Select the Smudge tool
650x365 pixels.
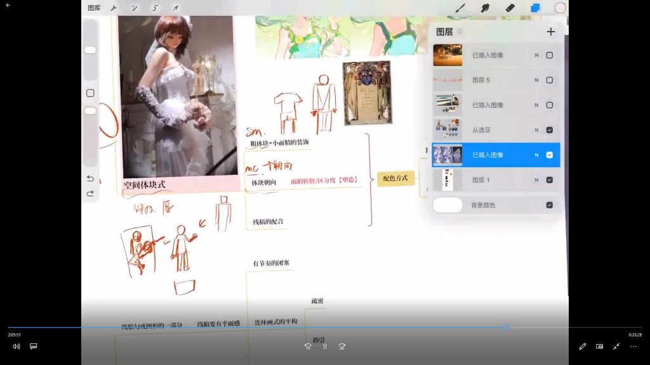485,8
